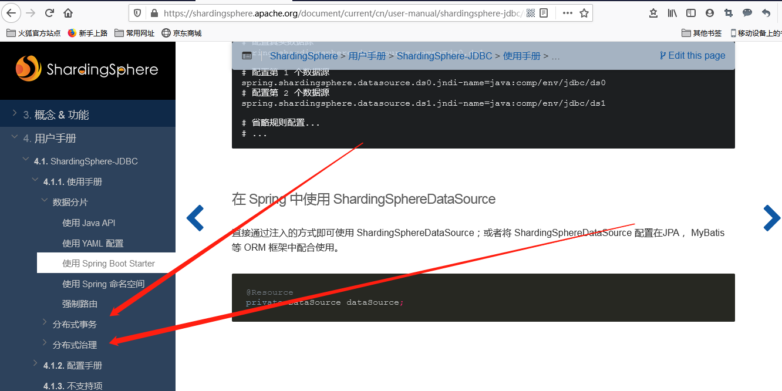This screenshot has height=391, width=782.
Task: Click heading 在 Spring 中使用 ShardingSphereDataSource
Action: 363,199
